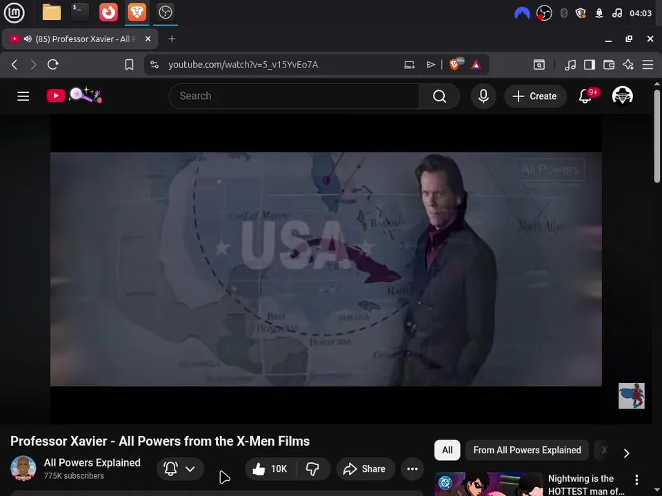Open the Leo AI assistant icon
The width and height of the screenshot is (662, 496).
628,65
